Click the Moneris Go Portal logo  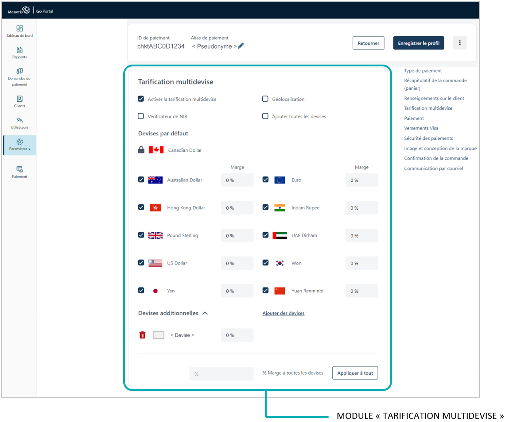click(30, 11)
